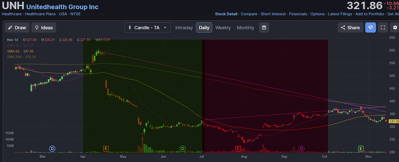Click the Vol 8.62M volume readout
399x162 pixels.
coord(103,40)
